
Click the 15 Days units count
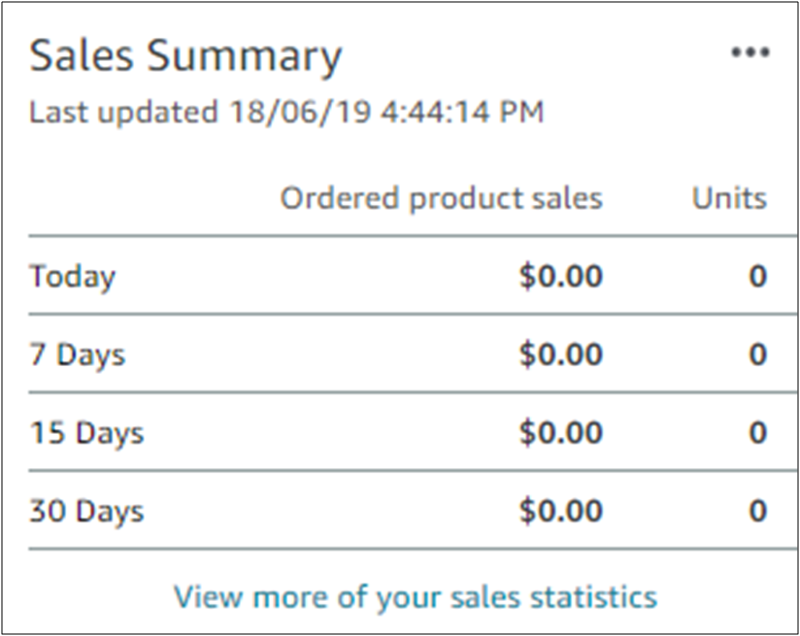coord(757,432)
